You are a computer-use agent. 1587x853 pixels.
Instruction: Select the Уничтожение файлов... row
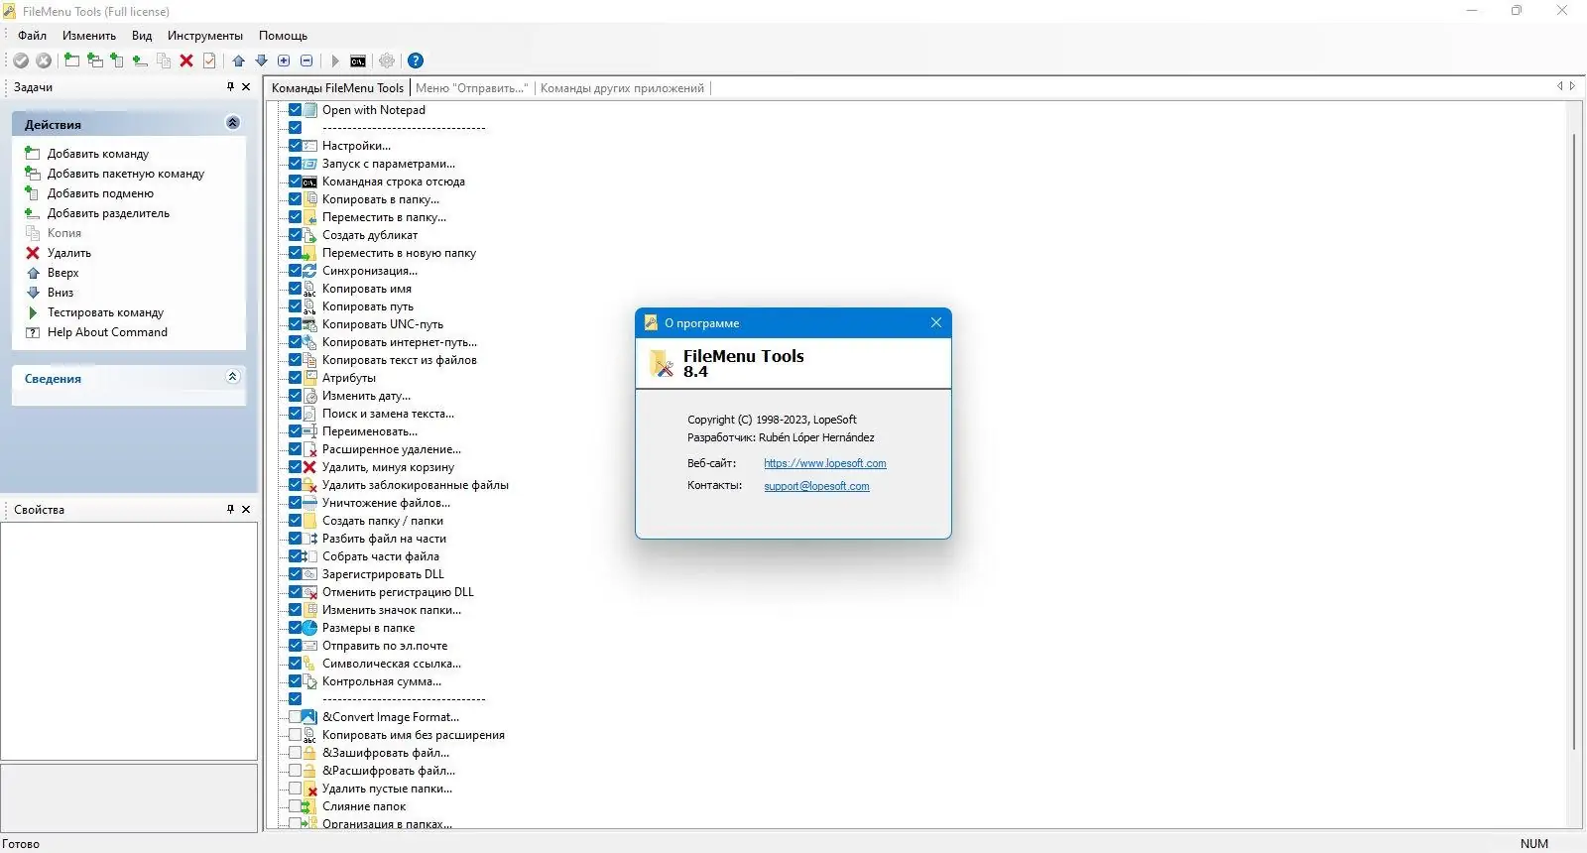[x=386, y=503]
